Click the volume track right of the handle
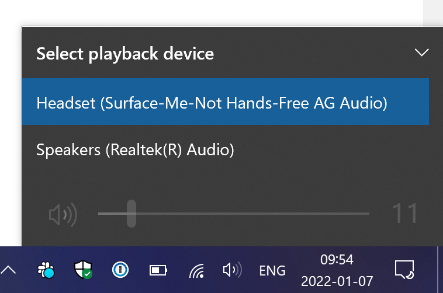 click(x=252, y=214)
